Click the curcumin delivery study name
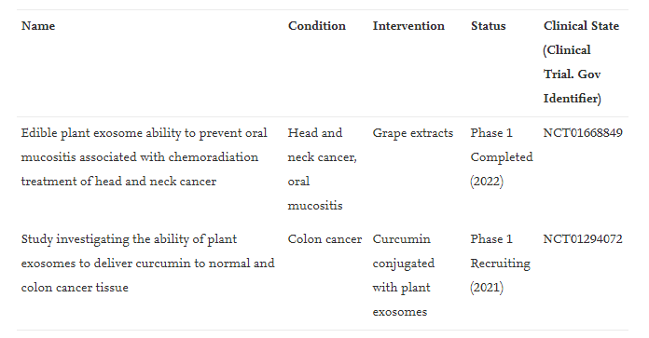 point(147,264)
